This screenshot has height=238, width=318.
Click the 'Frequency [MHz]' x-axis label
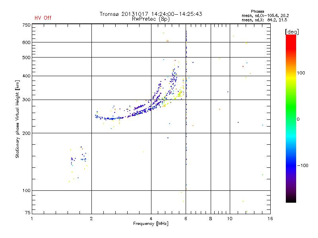click(151, 224)
